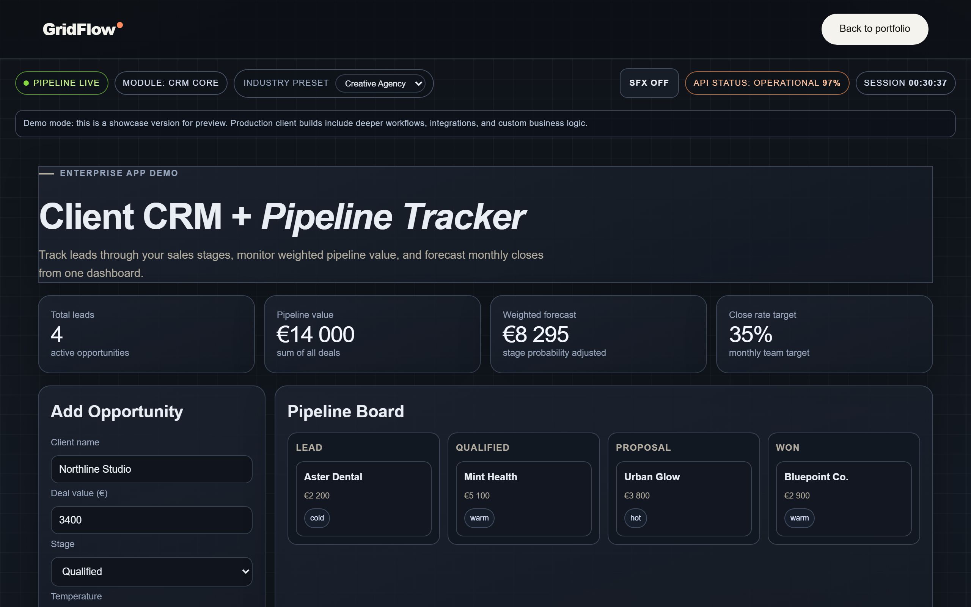Click the Temperature field label
This screenshot has width=971, height=607.
tap(76, 596)
